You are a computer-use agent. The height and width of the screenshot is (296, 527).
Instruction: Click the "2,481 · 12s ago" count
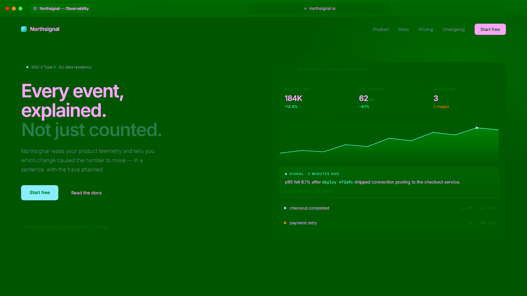478,208
